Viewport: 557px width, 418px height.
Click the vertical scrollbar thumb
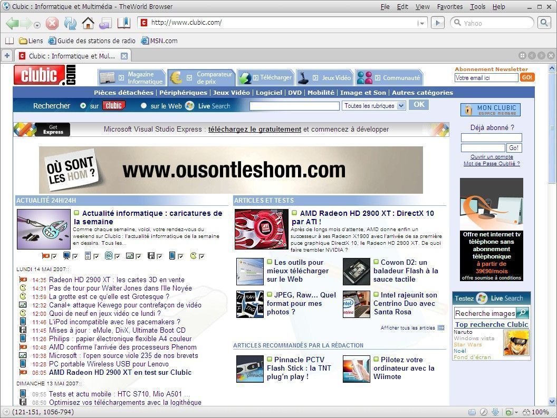552,128
